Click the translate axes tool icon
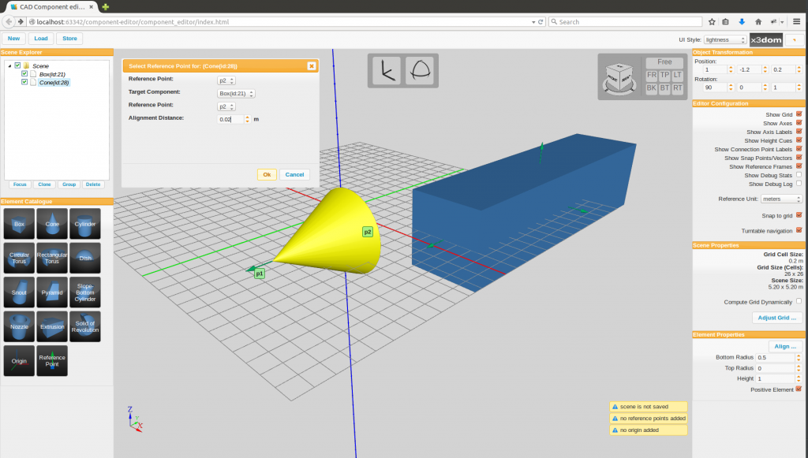 coord(387,70)
